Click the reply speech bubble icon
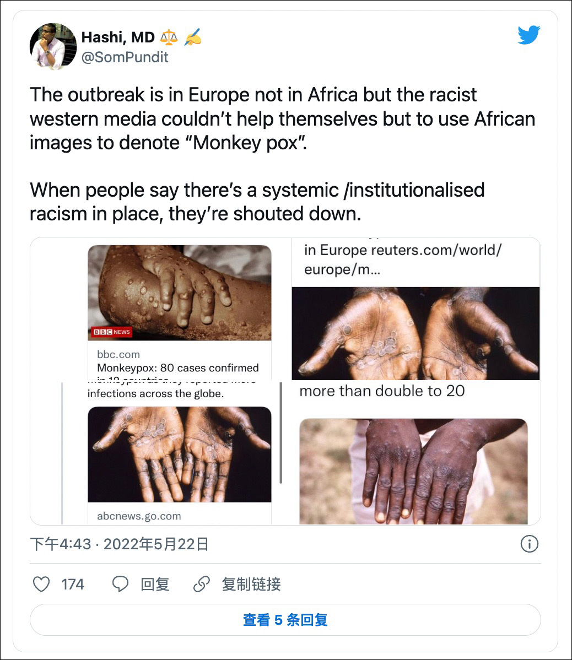Screen dimensions: 572x660 [x=120, y=584]
